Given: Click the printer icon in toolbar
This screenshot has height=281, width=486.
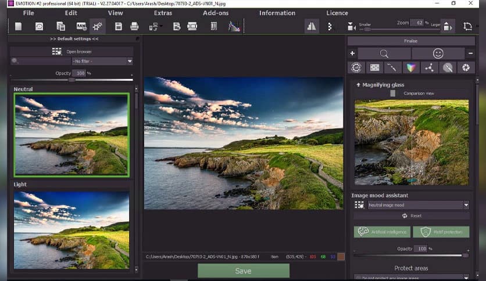Looking at the screenshot, I should [x=134, y=26].
